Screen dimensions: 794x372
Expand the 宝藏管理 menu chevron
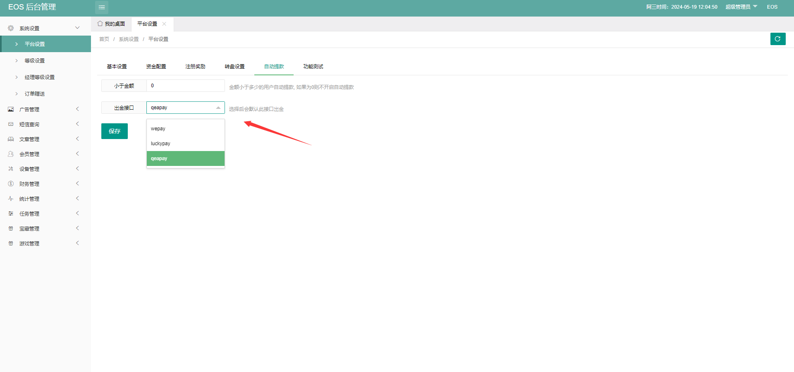[77, 228]
